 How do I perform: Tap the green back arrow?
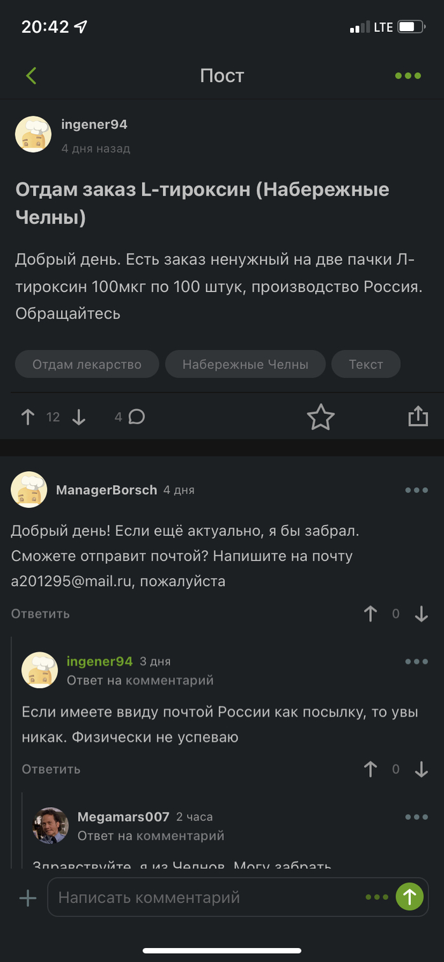pos(31,76)
